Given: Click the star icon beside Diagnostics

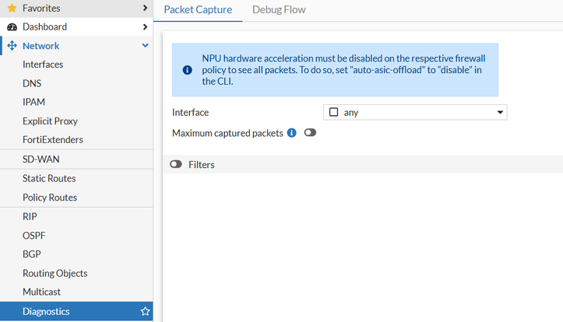Looking at the screenshot, I should [145, 312].
